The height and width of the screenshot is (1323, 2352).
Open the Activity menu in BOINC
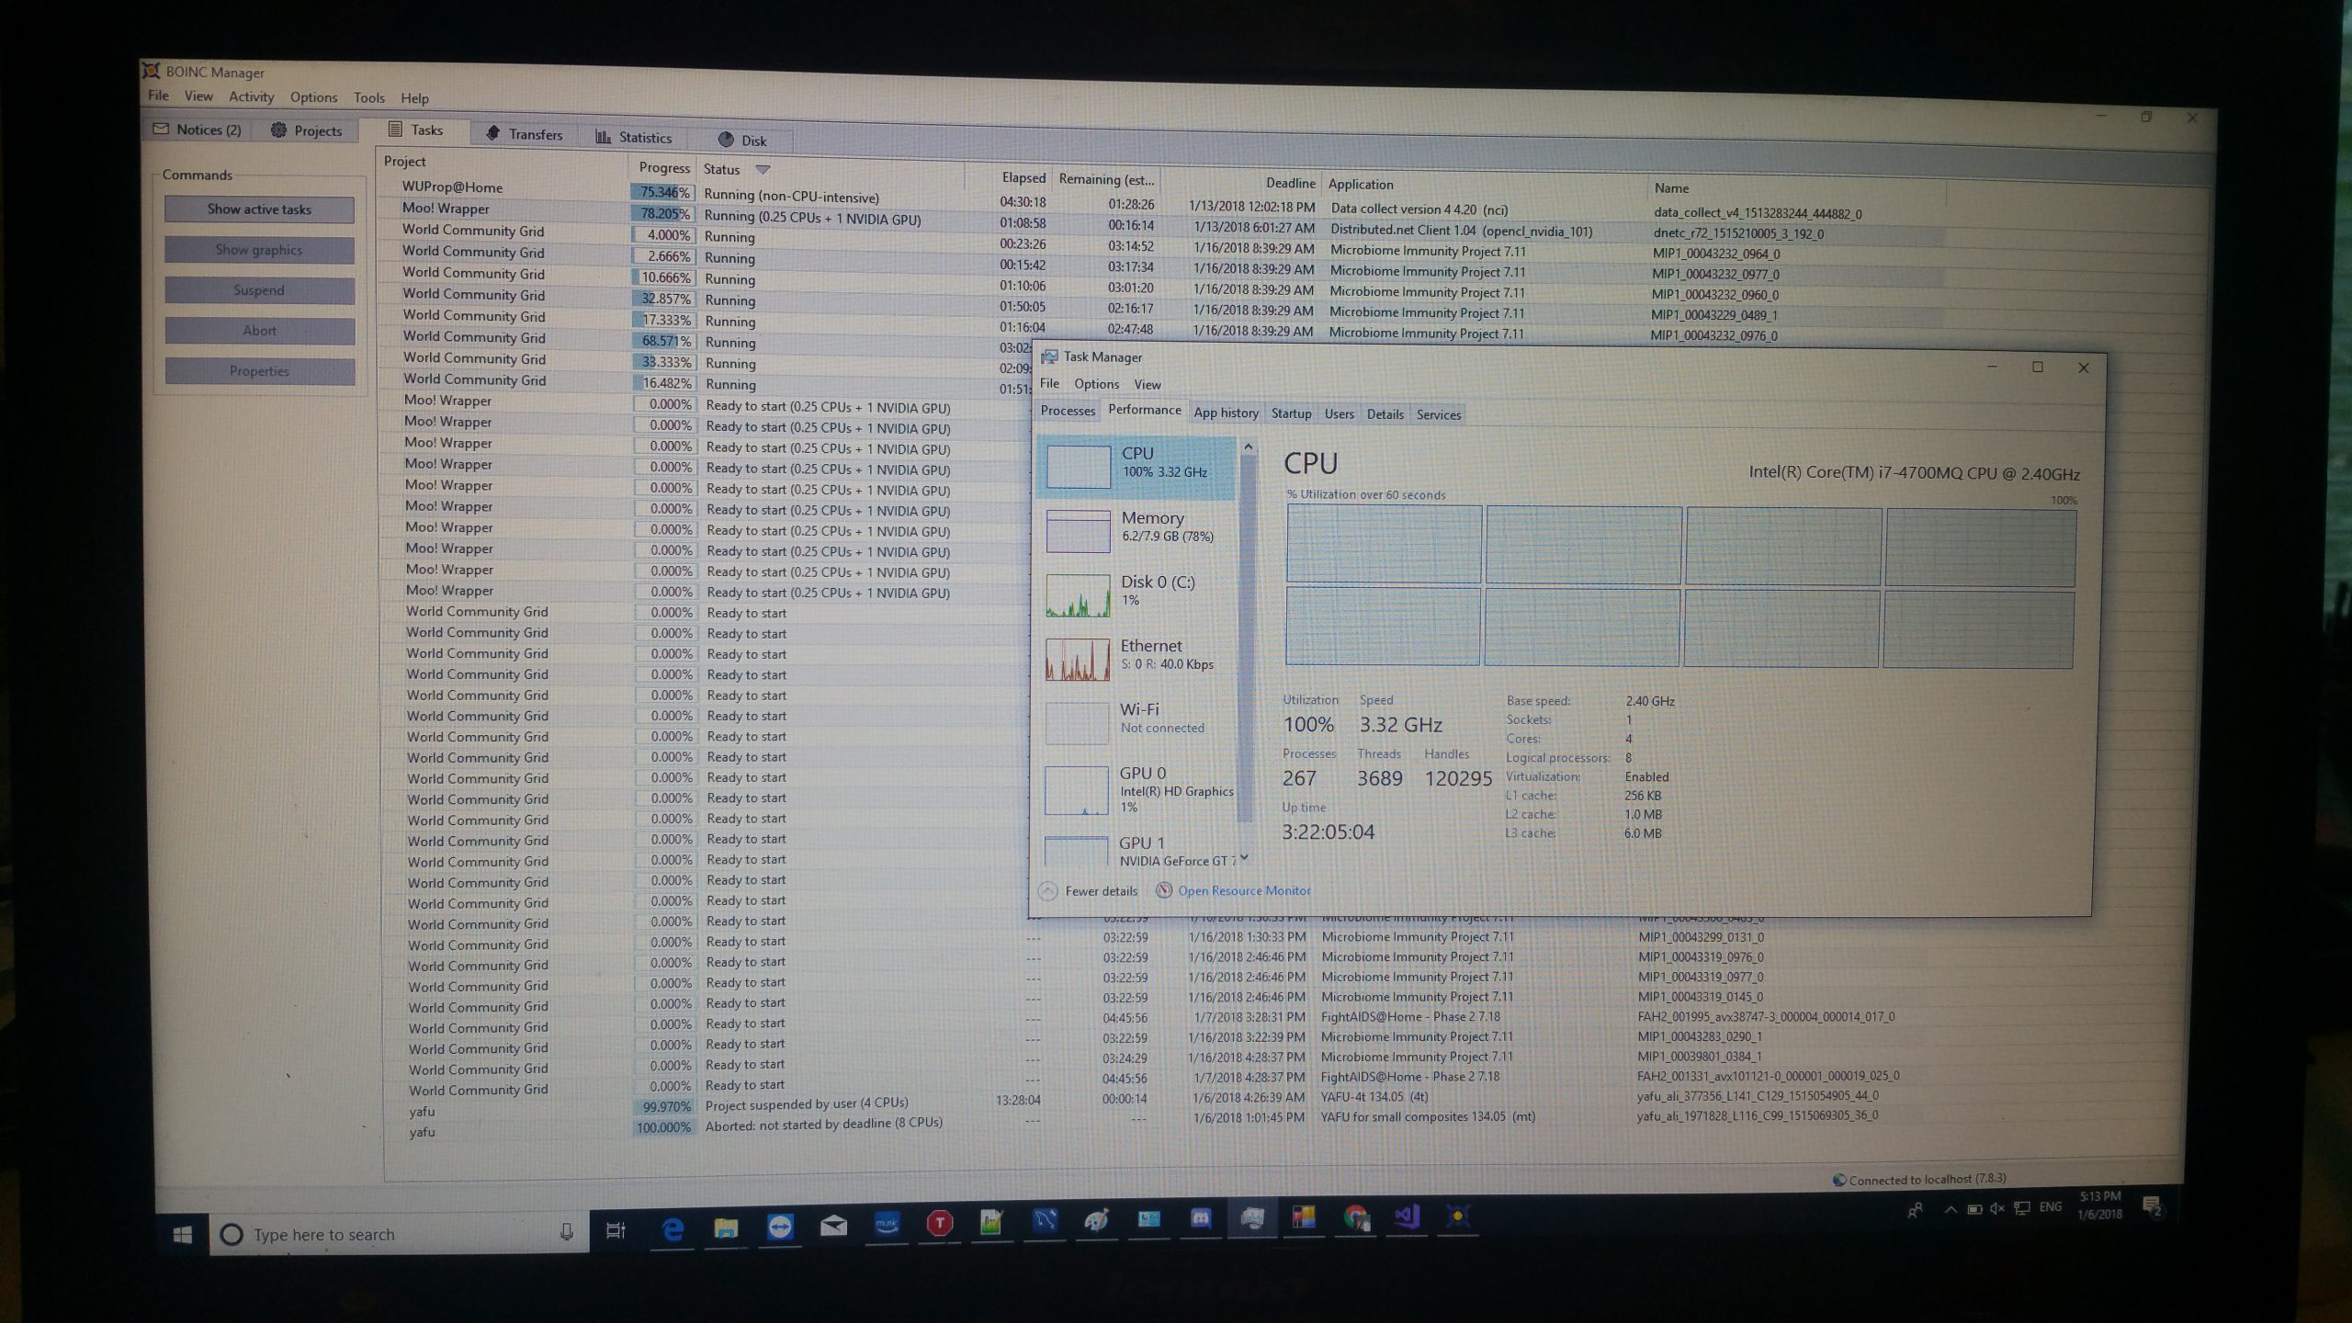tap(251, 96)
